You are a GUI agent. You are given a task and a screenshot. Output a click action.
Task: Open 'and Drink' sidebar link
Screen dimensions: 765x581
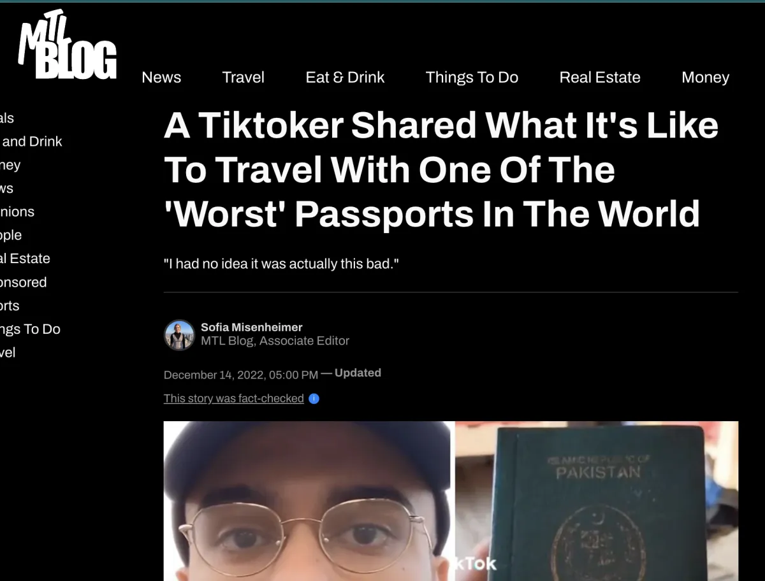[x=31, y=141]
